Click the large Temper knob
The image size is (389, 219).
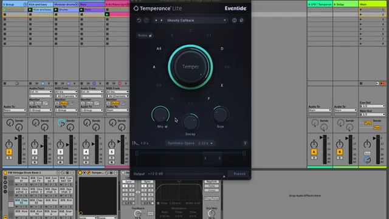[x=190, y=67]
